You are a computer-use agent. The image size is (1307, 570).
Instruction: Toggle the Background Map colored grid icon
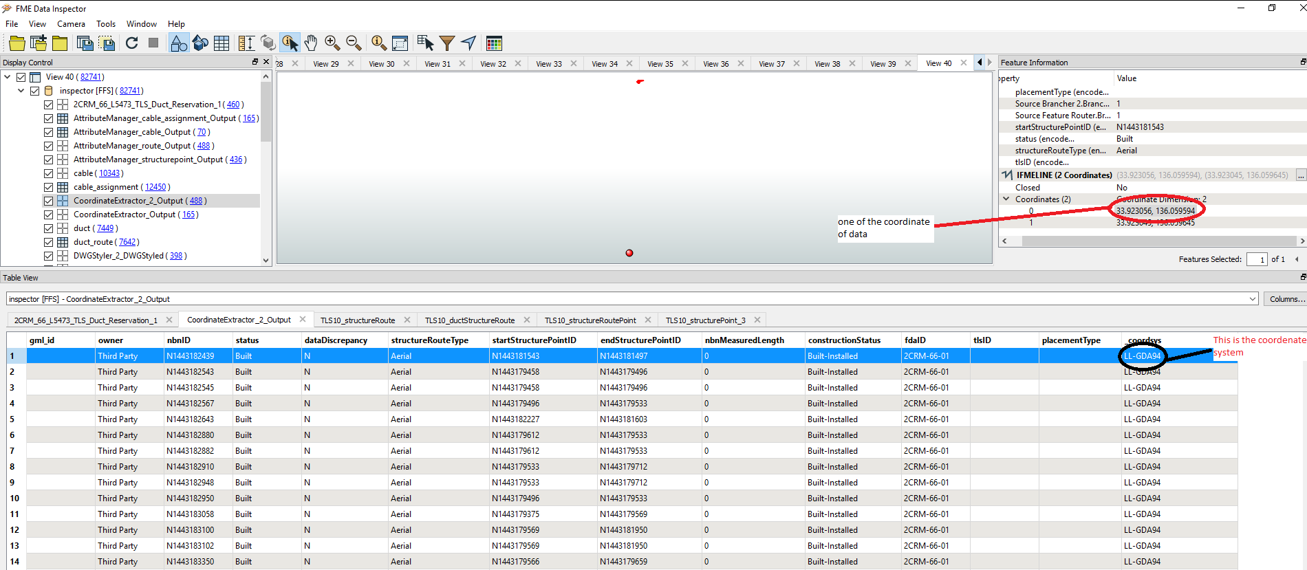click(494, 43)
